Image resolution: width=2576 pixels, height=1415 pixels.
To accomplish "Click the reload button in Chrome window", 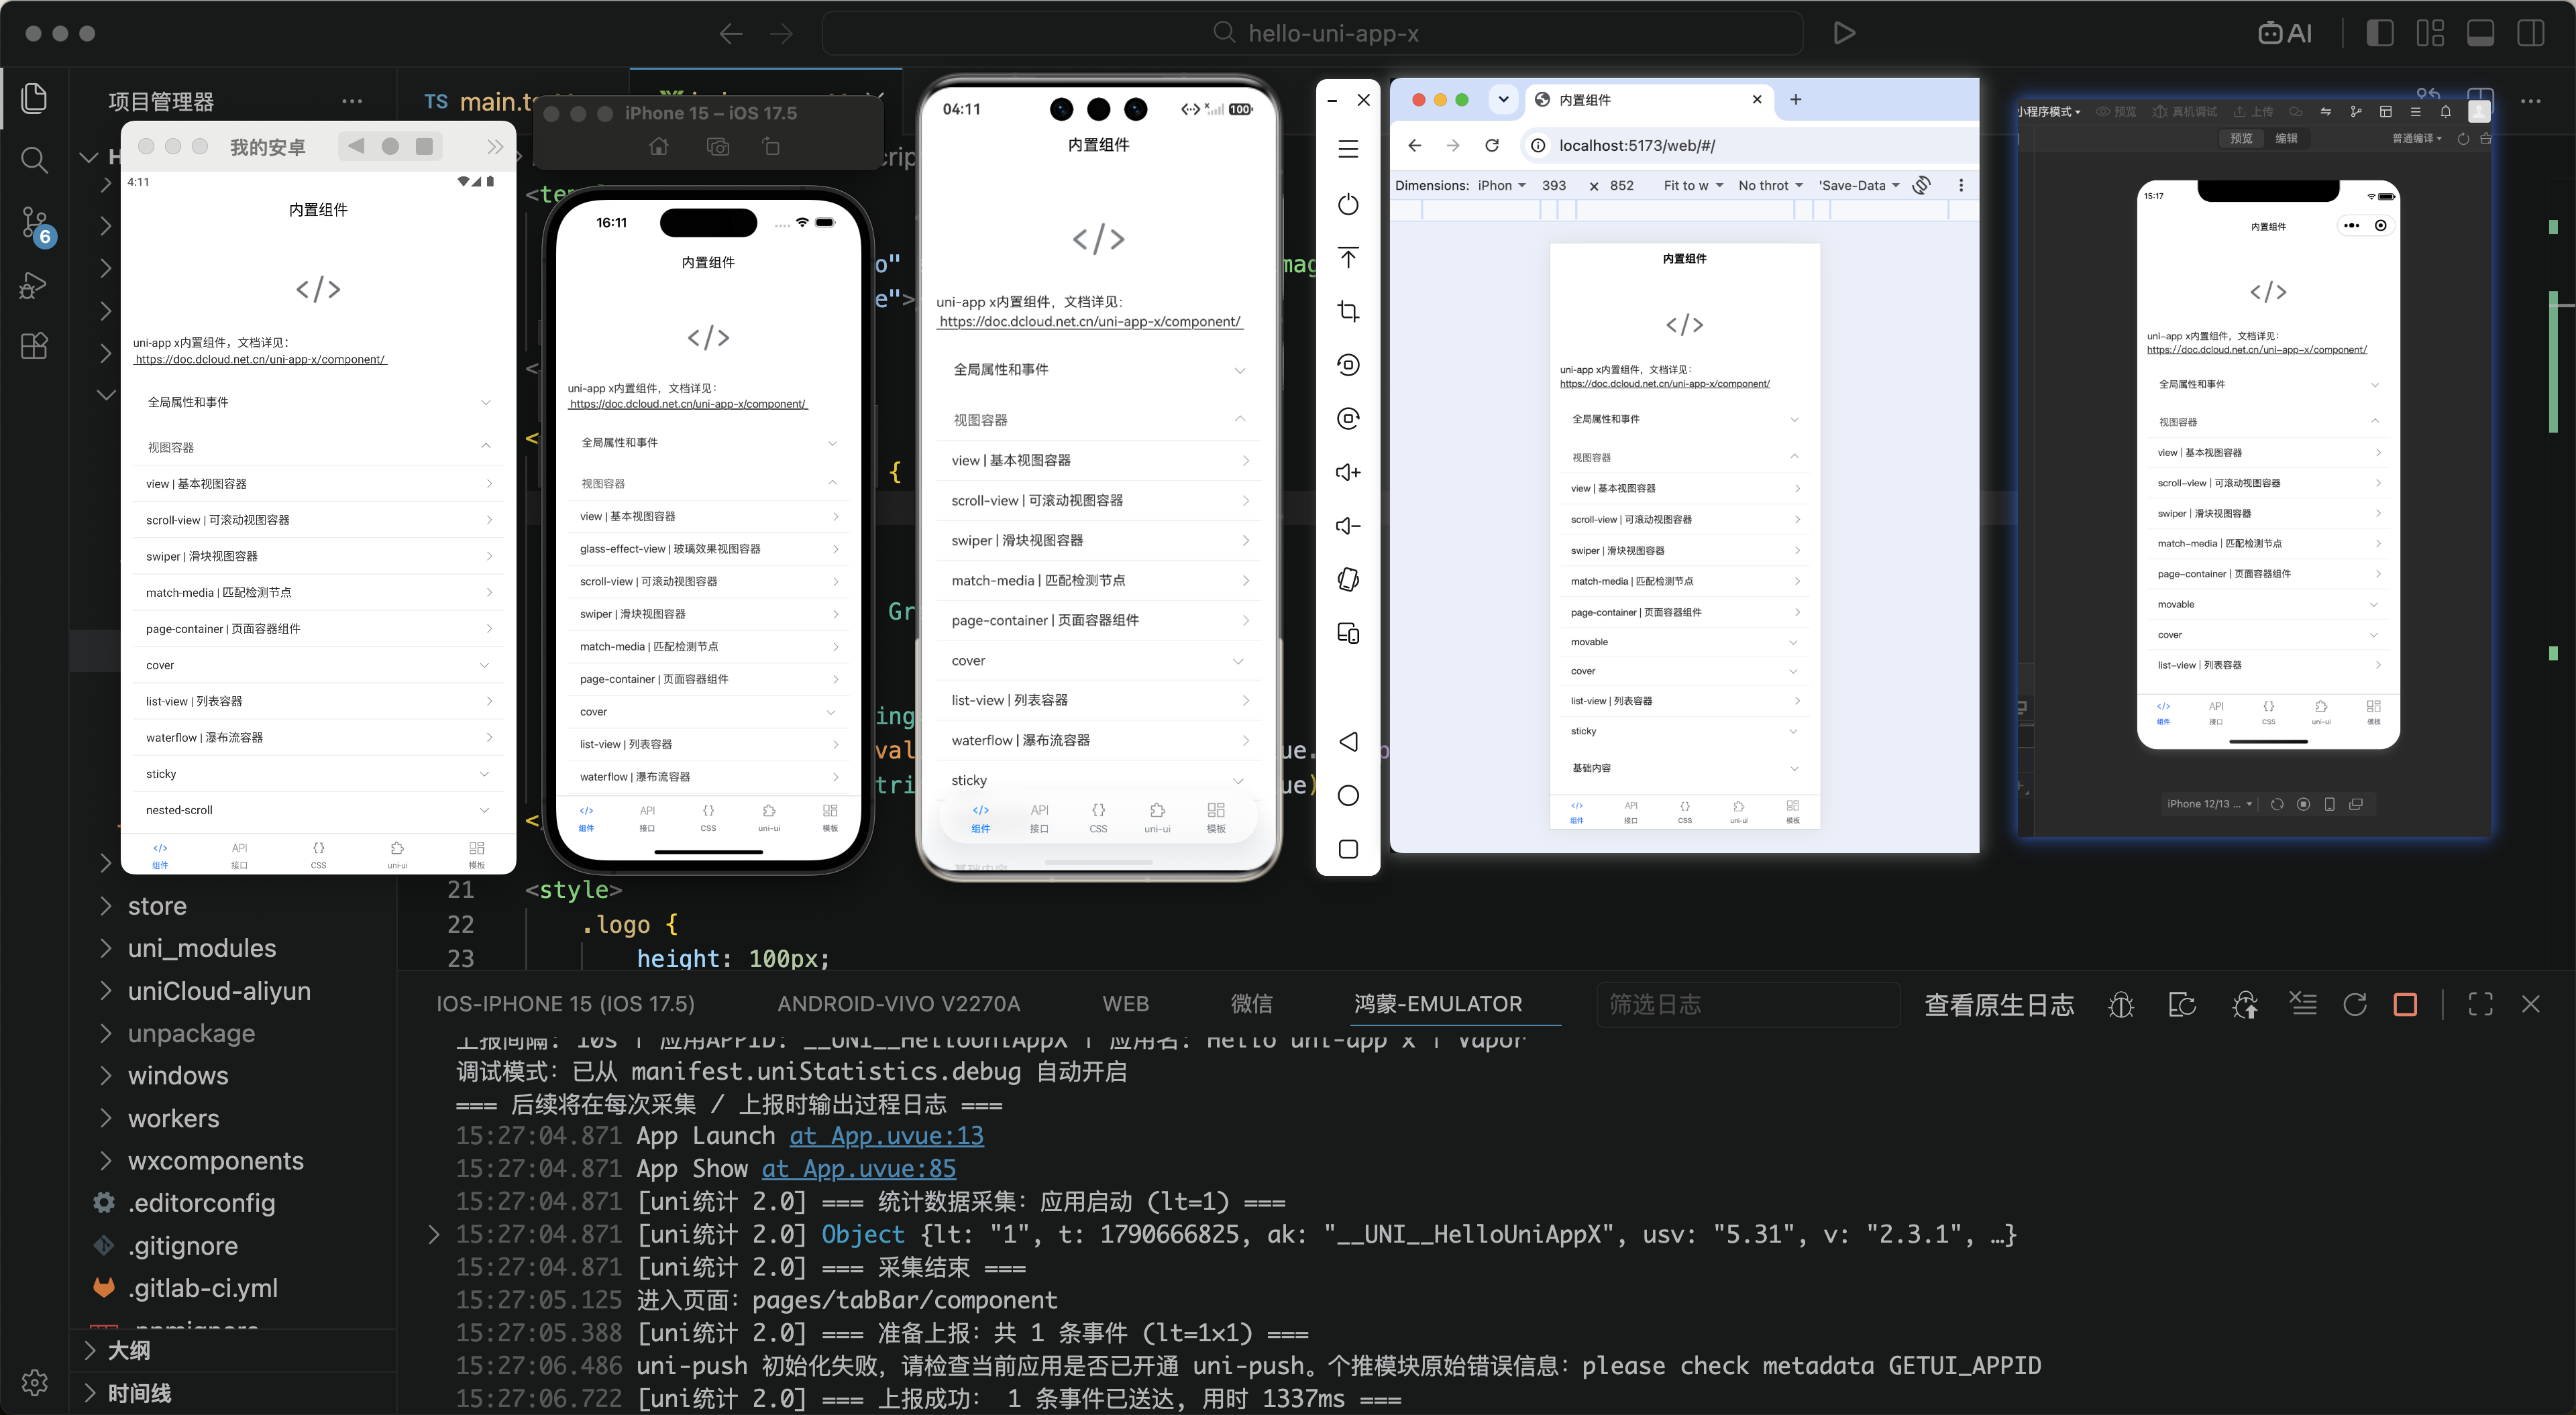I will click(1492, 145).
